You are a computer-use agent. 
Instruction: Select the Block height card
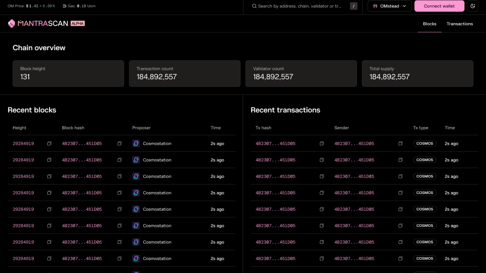[68, 74]
